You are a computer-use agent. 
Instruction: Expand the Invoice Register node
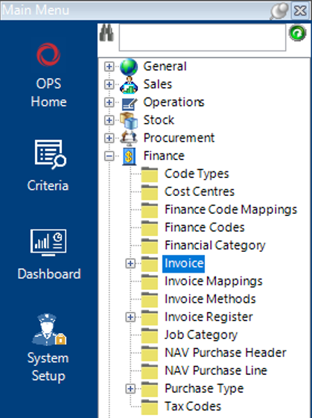130,317
